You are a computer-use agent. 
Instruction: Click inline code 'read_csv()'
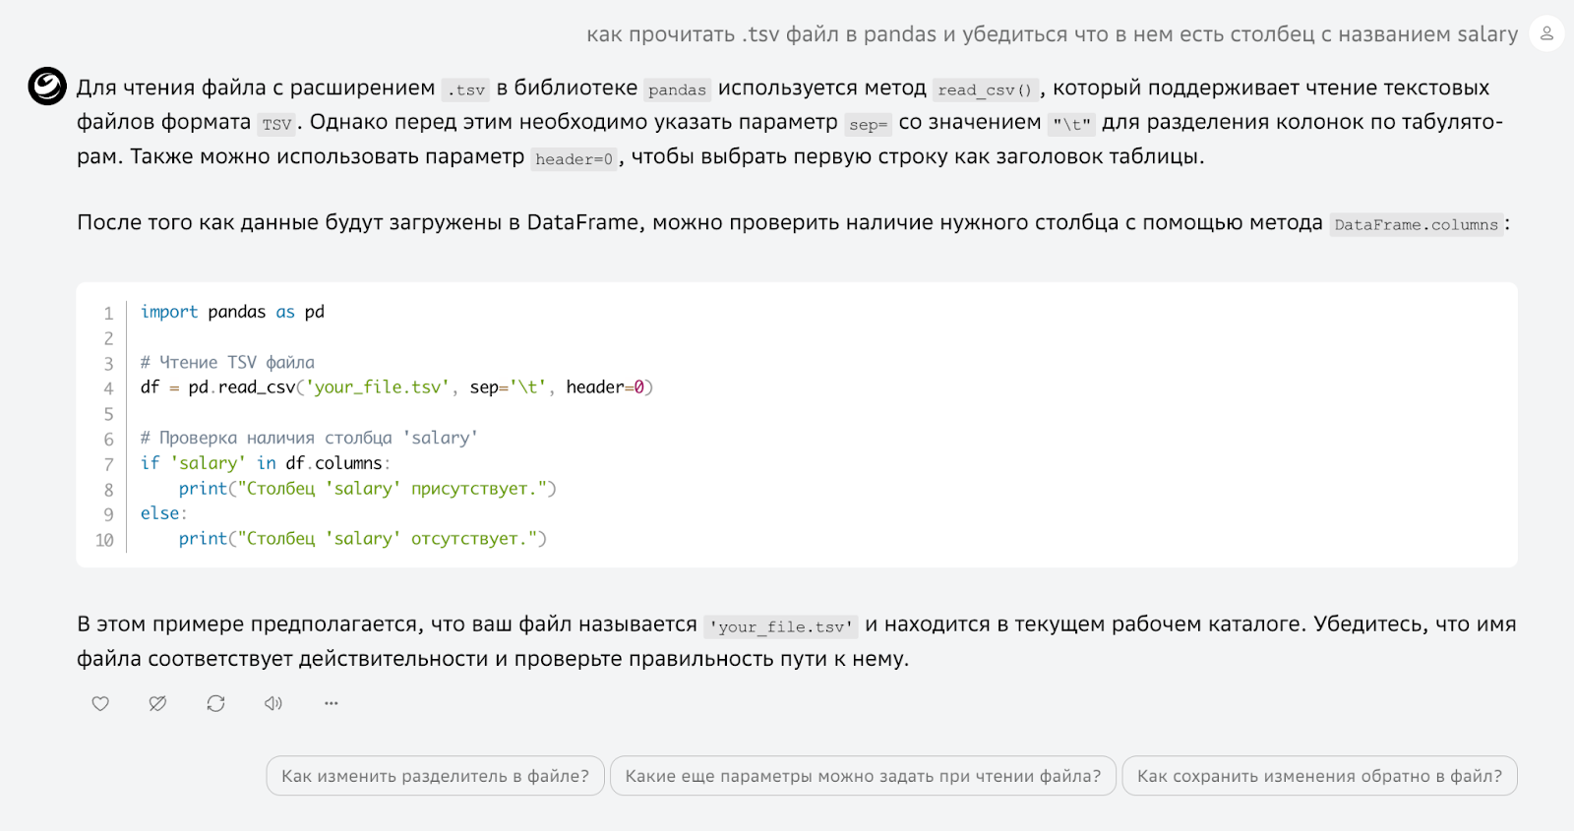[985, 90]
